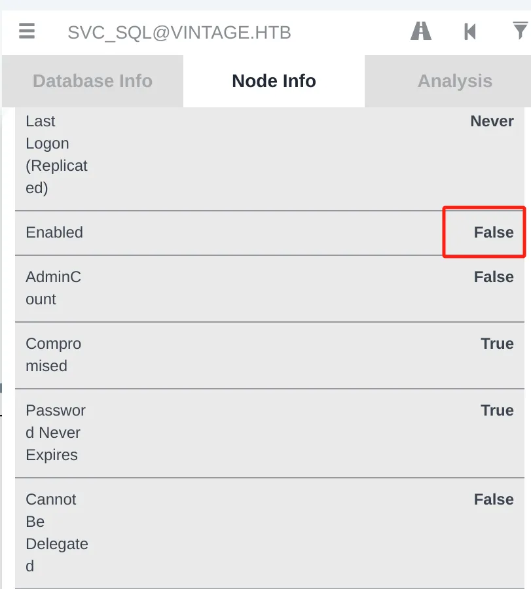Click Password Never Expires True value

497,410
